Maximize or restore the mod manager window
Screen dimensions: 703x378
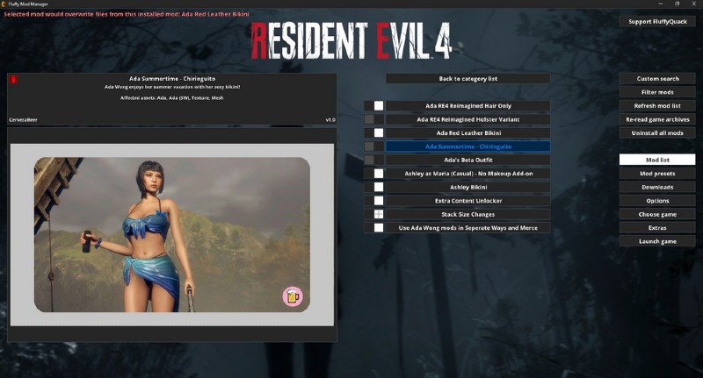pos(677,4)
